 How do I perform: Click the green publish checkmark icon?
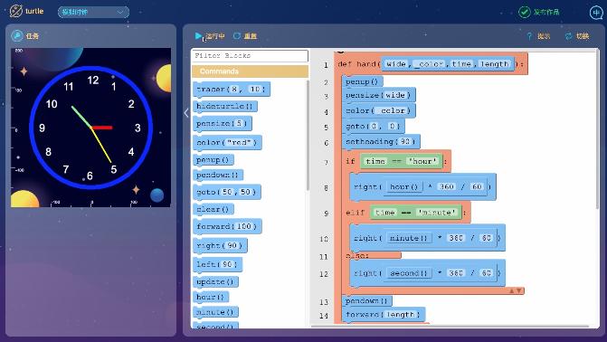524,12
